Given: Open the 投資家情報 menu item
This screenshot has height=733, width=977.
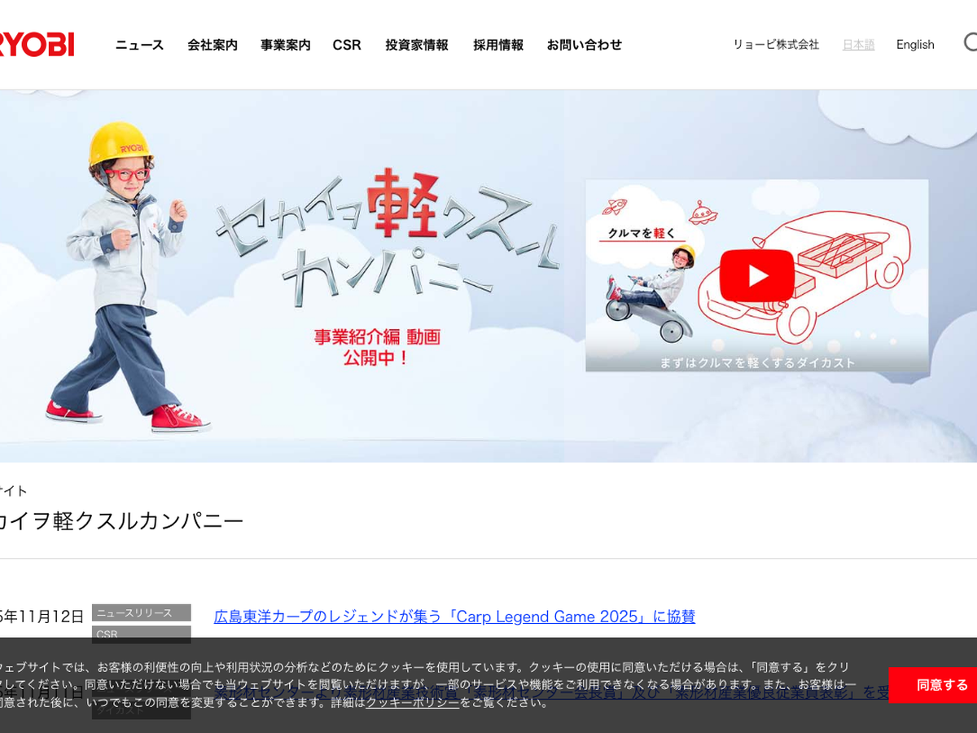Looking at the screenshot, I should 417,45.
